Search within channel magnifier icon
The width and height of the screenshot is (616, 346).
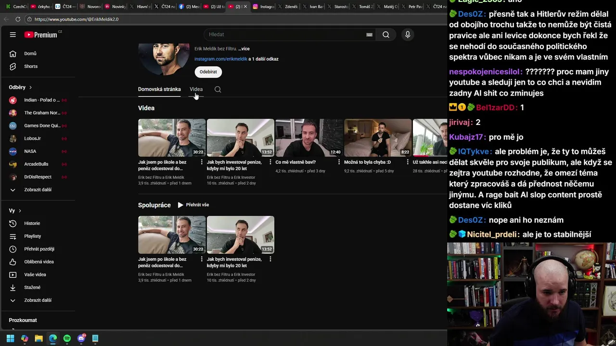click(x=218, y=89)
